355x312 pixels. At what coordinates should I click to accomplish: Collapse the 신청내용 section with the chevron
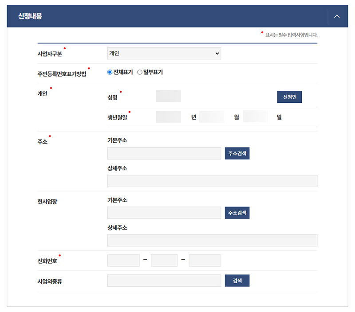[x=337, y=16]
